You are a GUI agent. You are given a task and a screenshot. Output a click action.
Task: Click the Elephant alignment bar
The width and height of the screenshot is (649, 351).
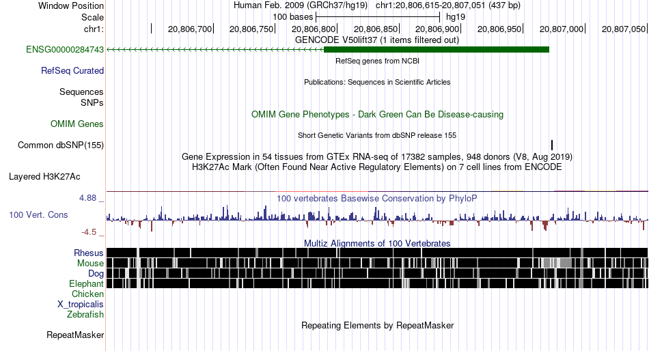point(377,283)
